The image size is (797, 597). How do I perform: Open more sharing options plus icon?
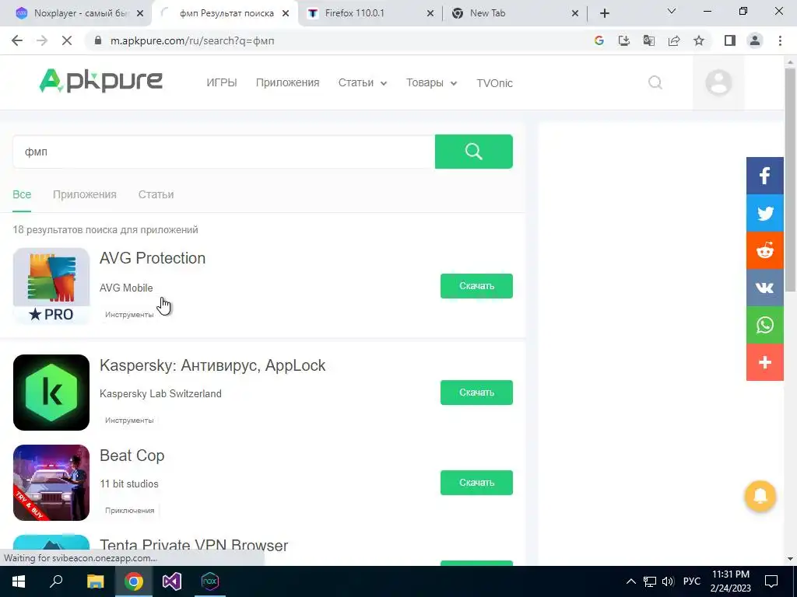(764, 362)
